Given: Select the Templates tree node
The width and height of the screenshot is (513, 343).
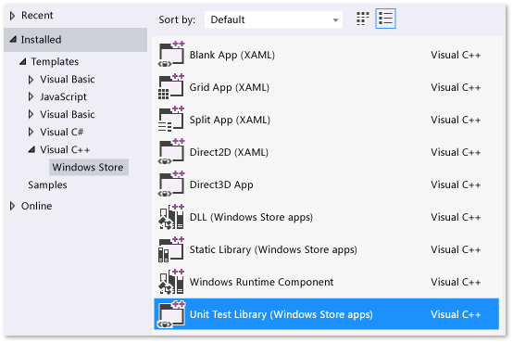Looking at the screenshot, I should (55, 61).
